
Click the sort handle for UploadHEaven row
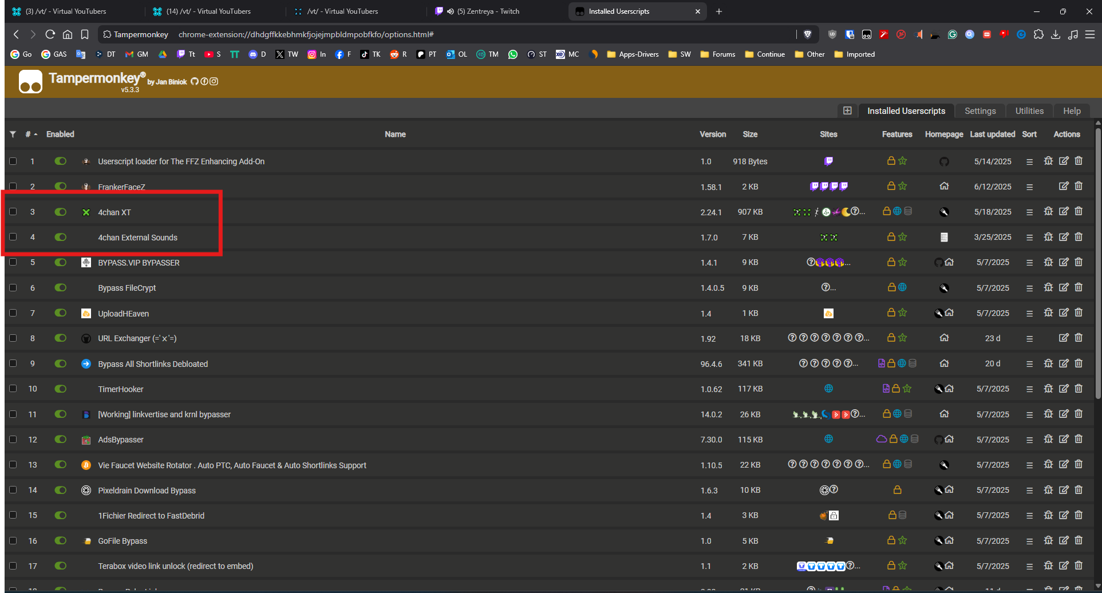(1029, 313)
